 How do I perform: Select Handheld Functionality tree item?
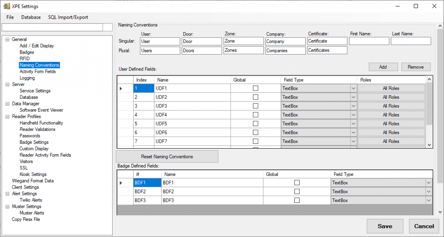[41, 123]
